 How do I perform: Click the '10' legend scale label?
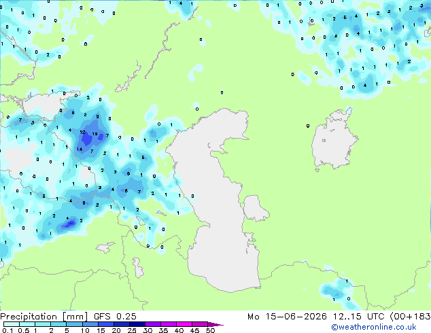pyautogui.click(x=85, y=330)
